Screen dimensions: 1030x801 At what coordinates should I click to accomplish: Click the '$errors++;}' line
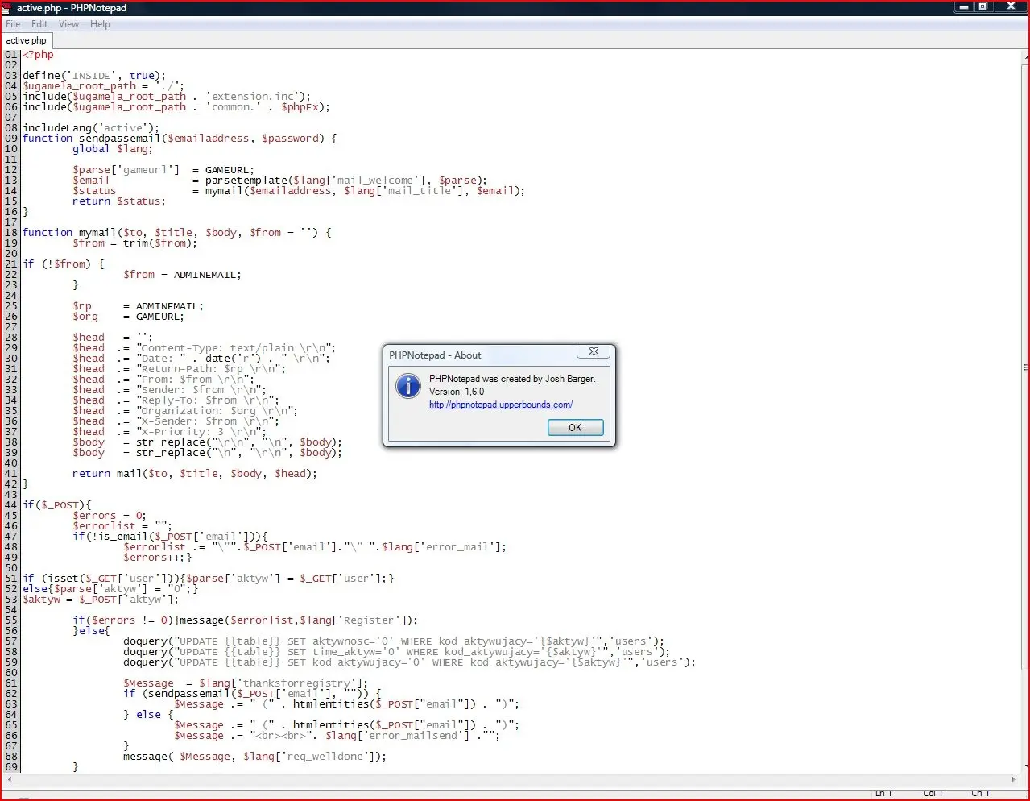pyautogui.click(x=157, y=558)
